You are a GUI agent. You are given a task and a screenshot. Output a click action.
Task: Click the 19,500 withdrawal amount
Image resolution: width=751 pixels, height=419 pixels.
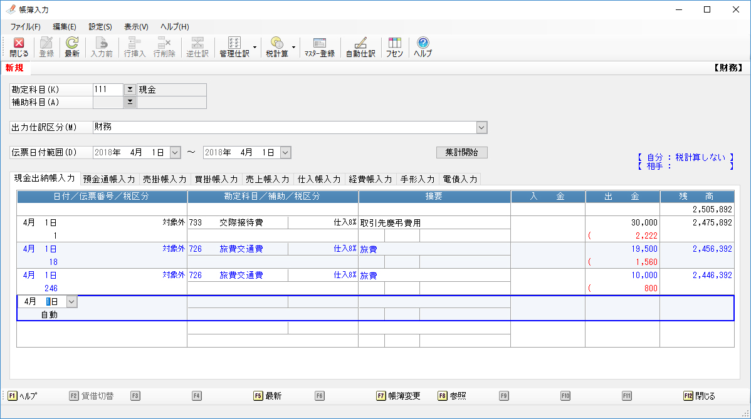pyautogui.click(x=644, y=249)
